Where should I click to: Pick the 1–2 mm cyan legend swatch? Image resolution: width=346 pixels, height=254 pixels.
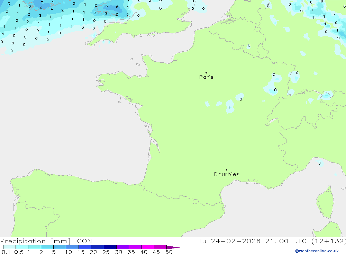click(x=35, y=247)
